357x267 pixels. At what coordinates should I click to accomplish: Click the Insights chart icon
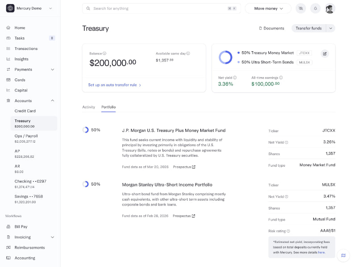tap(8, 59)
